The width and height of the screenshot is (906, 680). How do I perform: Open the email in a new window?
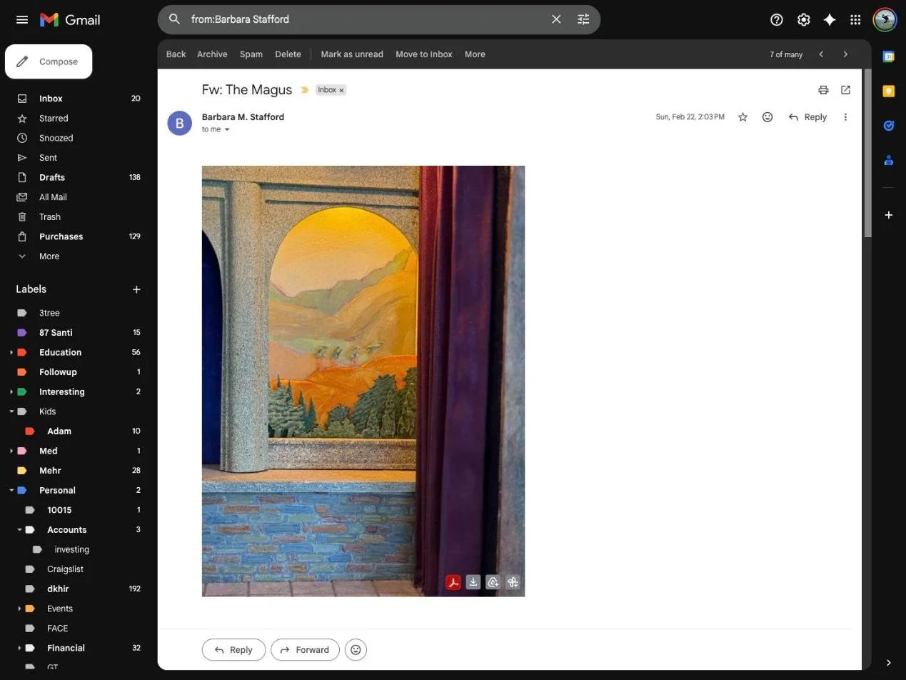click(845, 90)
